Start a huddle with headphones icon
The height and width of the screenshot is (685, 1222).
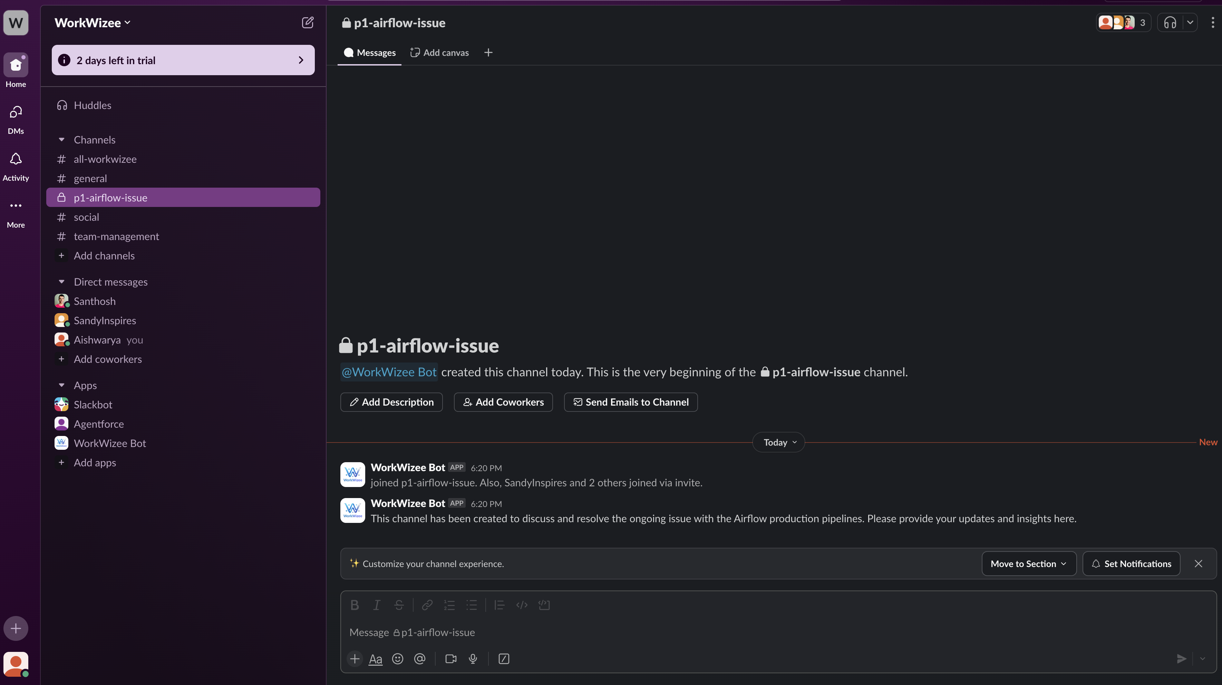[x=1170, y=22]
